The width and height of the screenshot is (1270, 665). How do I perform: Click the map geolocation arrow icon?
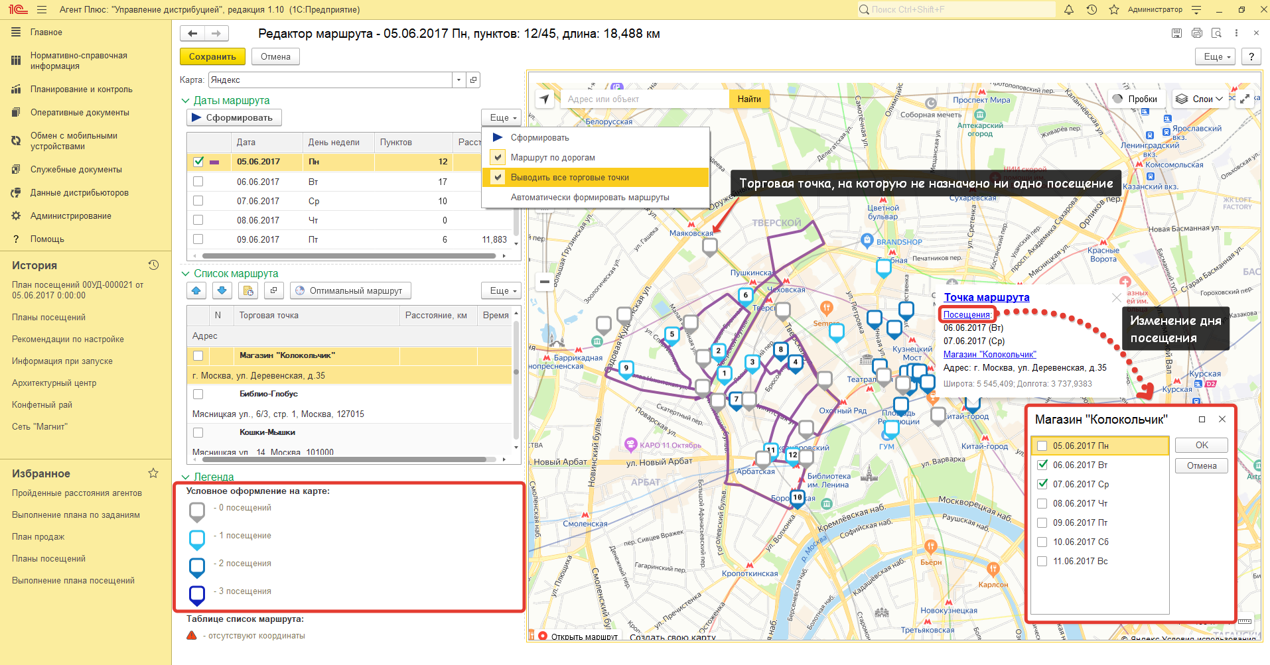pos(545,99)
